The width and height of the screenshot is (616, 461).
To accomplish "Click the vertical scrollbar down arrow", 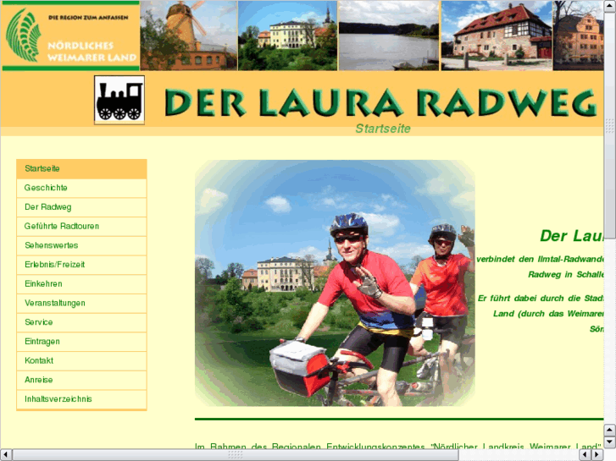I will (610, 442).
